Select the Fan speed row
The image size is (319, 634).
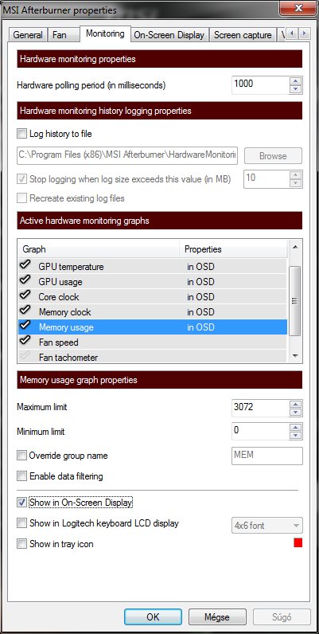[153, 342]
